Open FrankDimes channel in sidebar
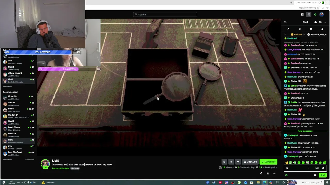The image size is (330, 185). click(19, 128)
